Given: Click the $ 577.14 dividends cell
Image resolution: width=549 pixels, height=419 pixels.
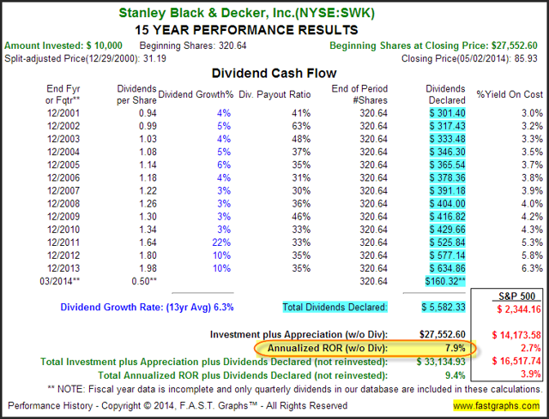Looking at the screenshot, I should [x=448, y=255].
